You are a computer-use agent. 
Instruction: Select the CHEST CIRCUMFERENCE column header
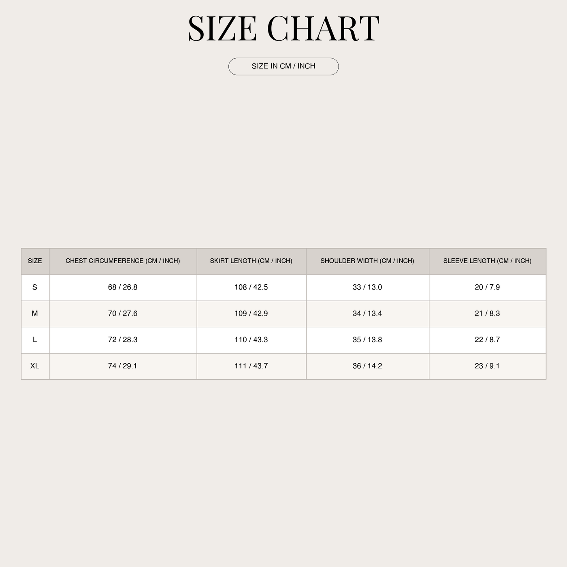pyautogui.click(x=123, y=261)
